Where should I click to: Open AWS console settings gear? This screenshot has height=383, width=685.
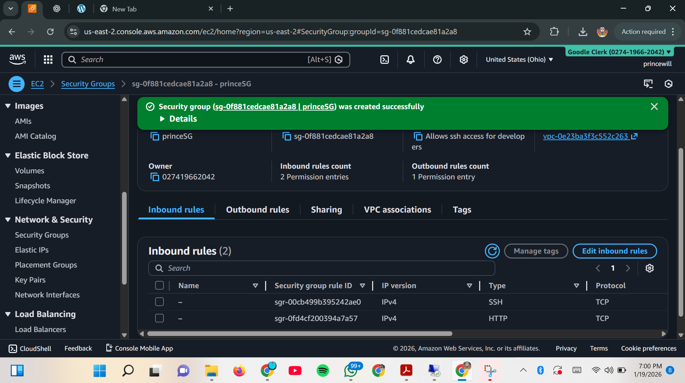463,60
